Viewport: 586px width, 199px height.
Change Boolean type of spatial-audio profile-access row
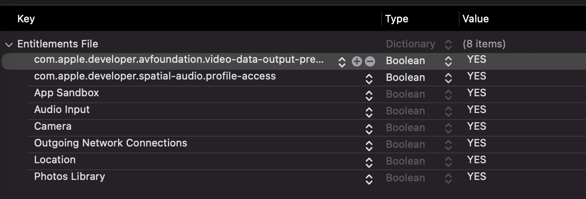[448, 78]
